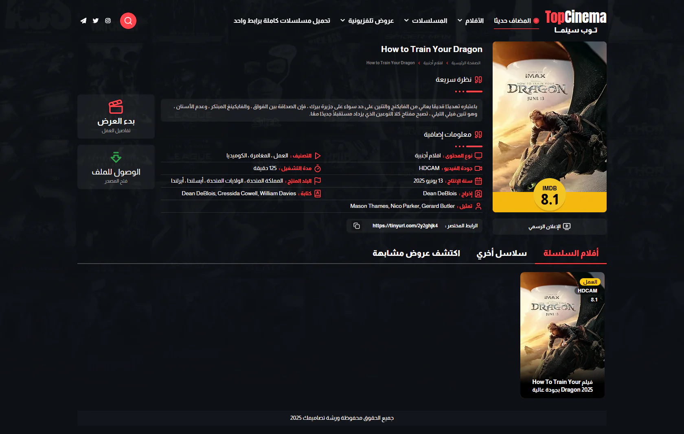Click the HDCAM video quality link
This screenshot has height=434, width=684.
[429, 168]
